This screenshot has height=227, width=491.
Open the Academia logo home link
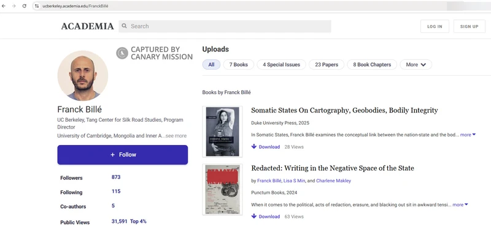(x=87, y=26)
